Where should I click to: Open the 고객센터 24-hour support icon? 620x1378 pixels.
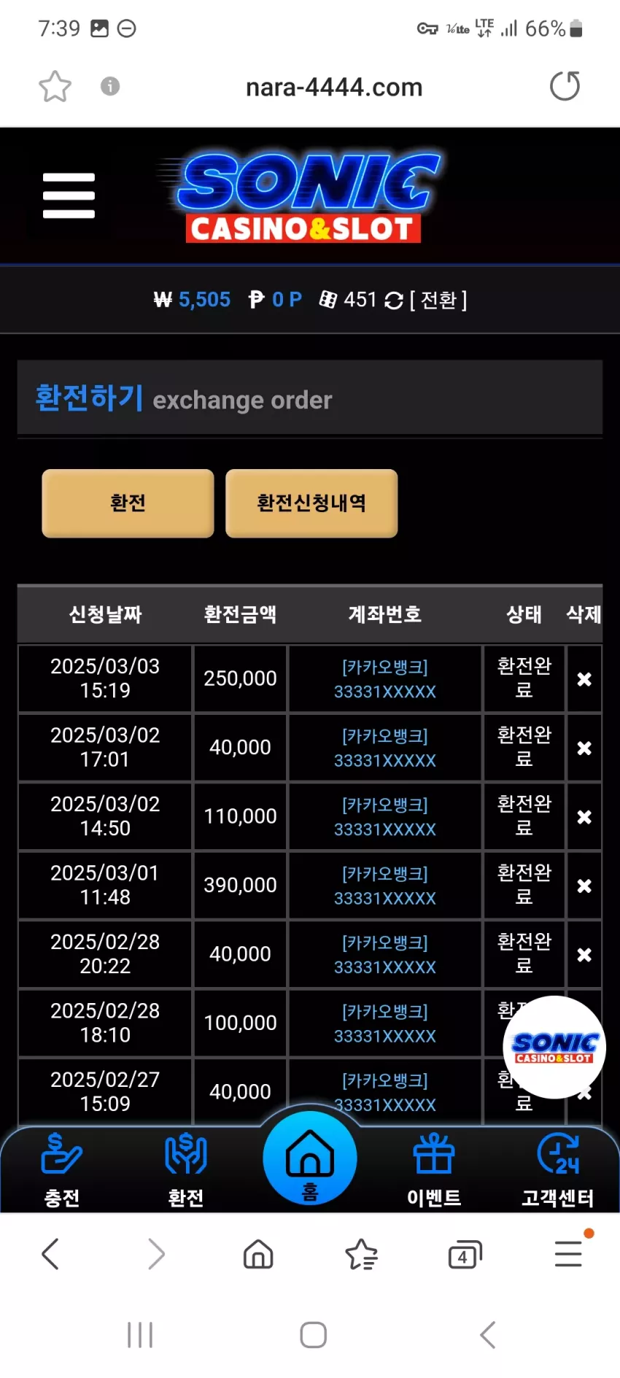pos(558,1169)
